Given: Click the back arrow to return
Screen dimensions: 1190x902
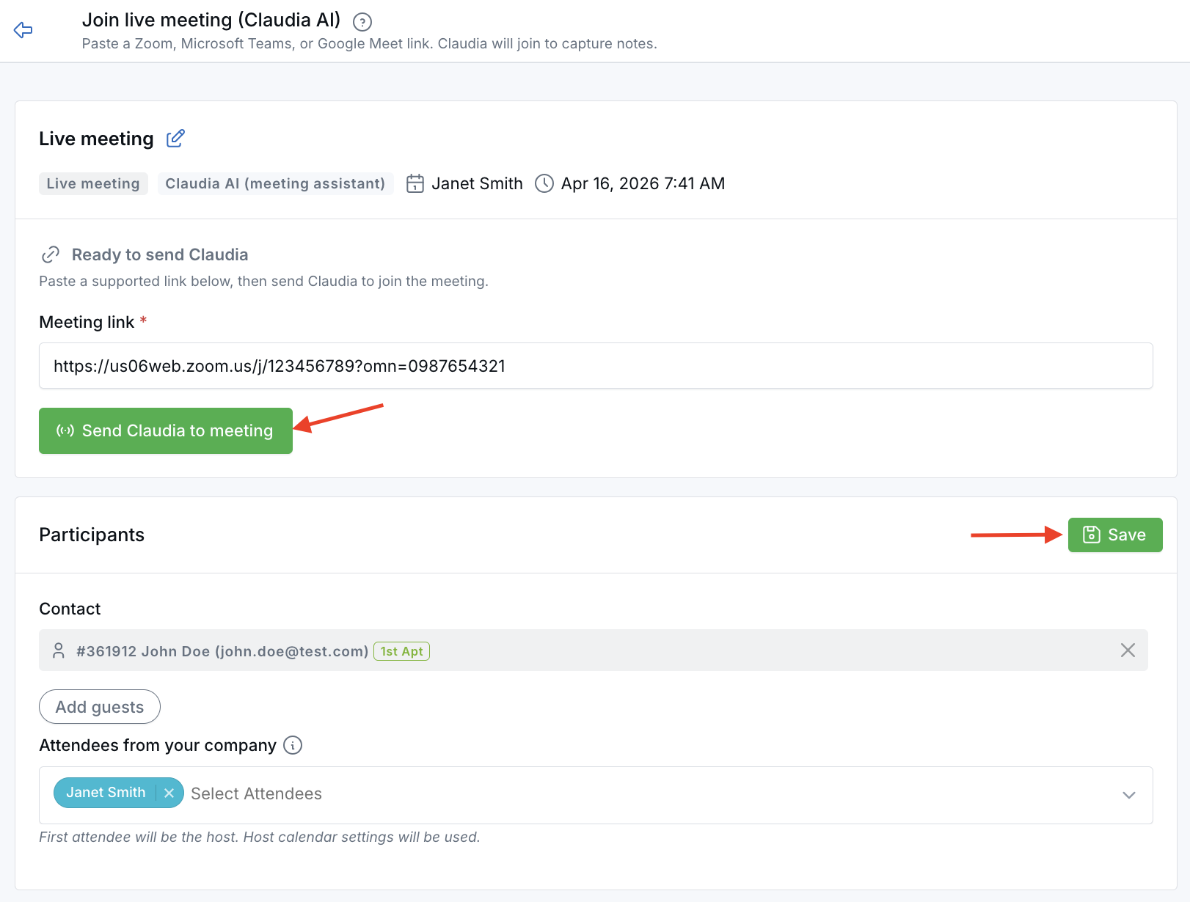Looking at the screenshot, I should [x=23, y=30].
